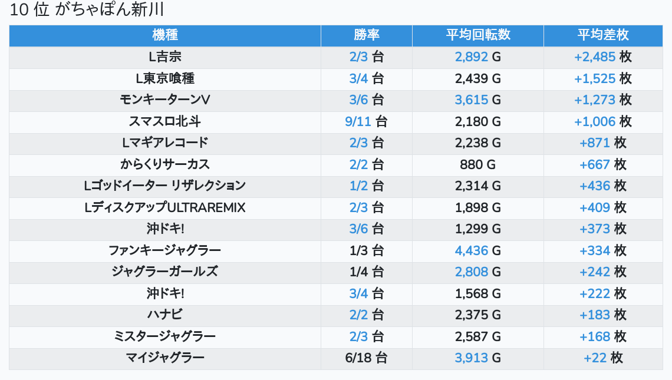Click the +2,485 枚 average difference value
This screenshot has height=380, width=672.
click(603, 57)
